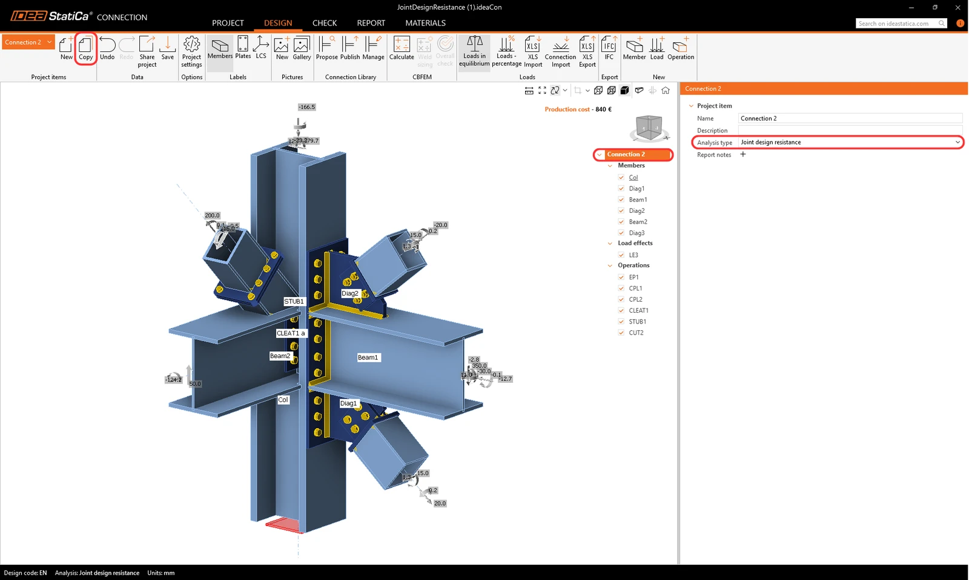
Task: Click Propose in Connection Library
Action: pos(326,48)
